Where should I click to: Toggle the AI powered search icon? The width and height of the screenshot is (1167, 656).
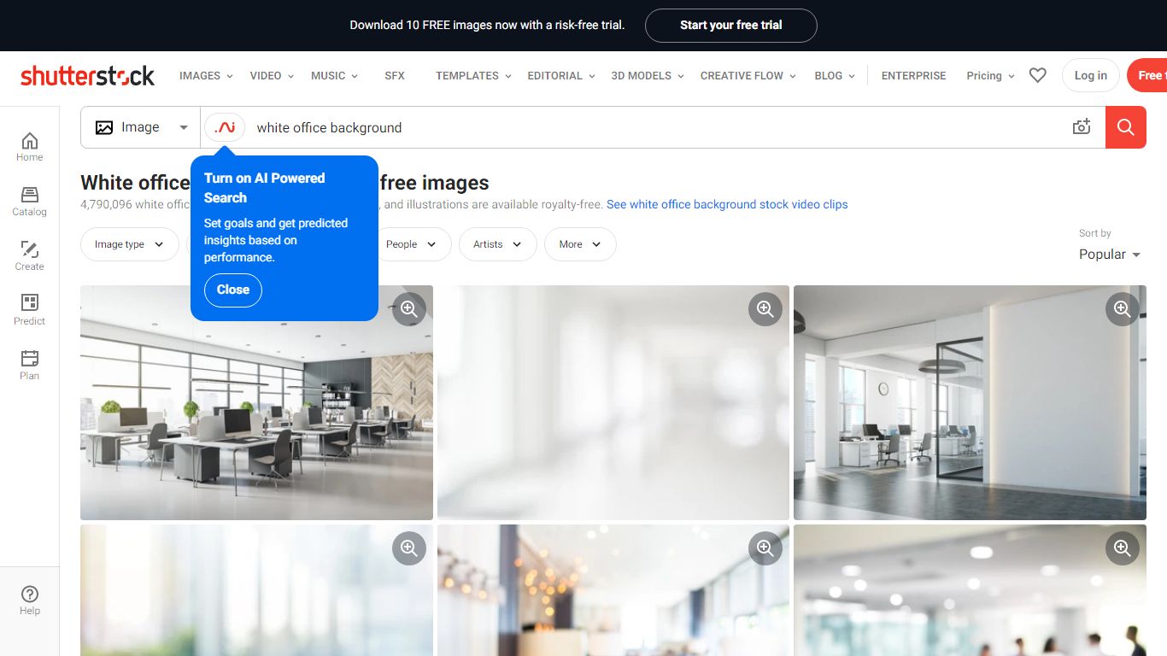[x=225, y=127]
